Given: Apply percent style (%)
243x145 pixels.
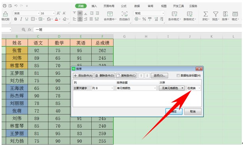Looking at the screenshot, I should coord(144,19).
